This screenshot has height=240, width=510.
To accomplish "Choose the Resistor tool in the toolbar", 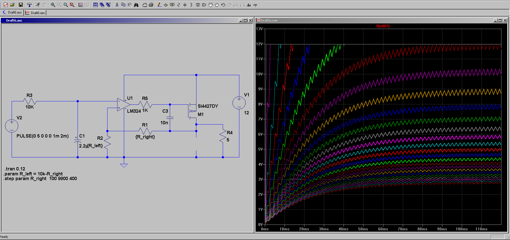I will click(178, 5).
